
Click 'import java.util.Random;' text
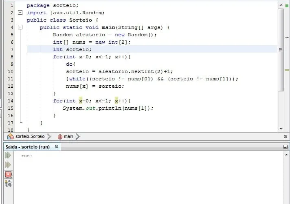66,13
